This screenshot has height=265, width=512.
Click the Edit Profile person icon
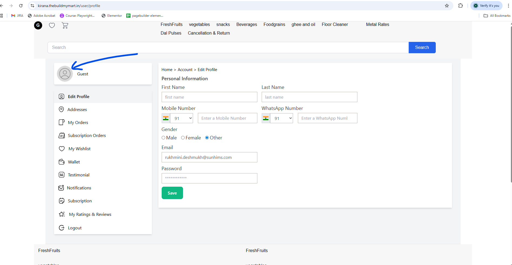[62, 96]
